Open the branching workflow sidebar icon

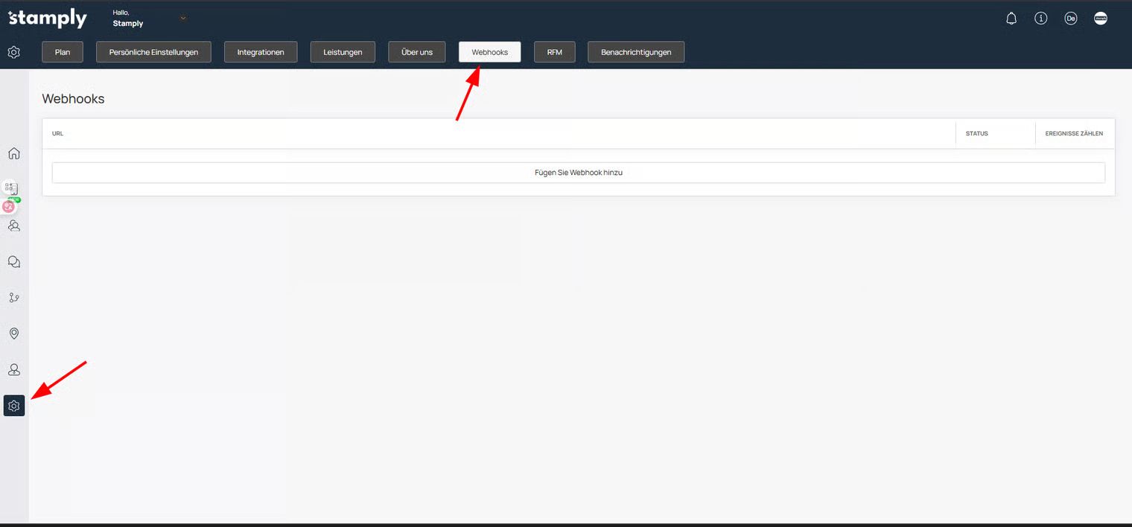pyautogui.click(x=13, y=298)
